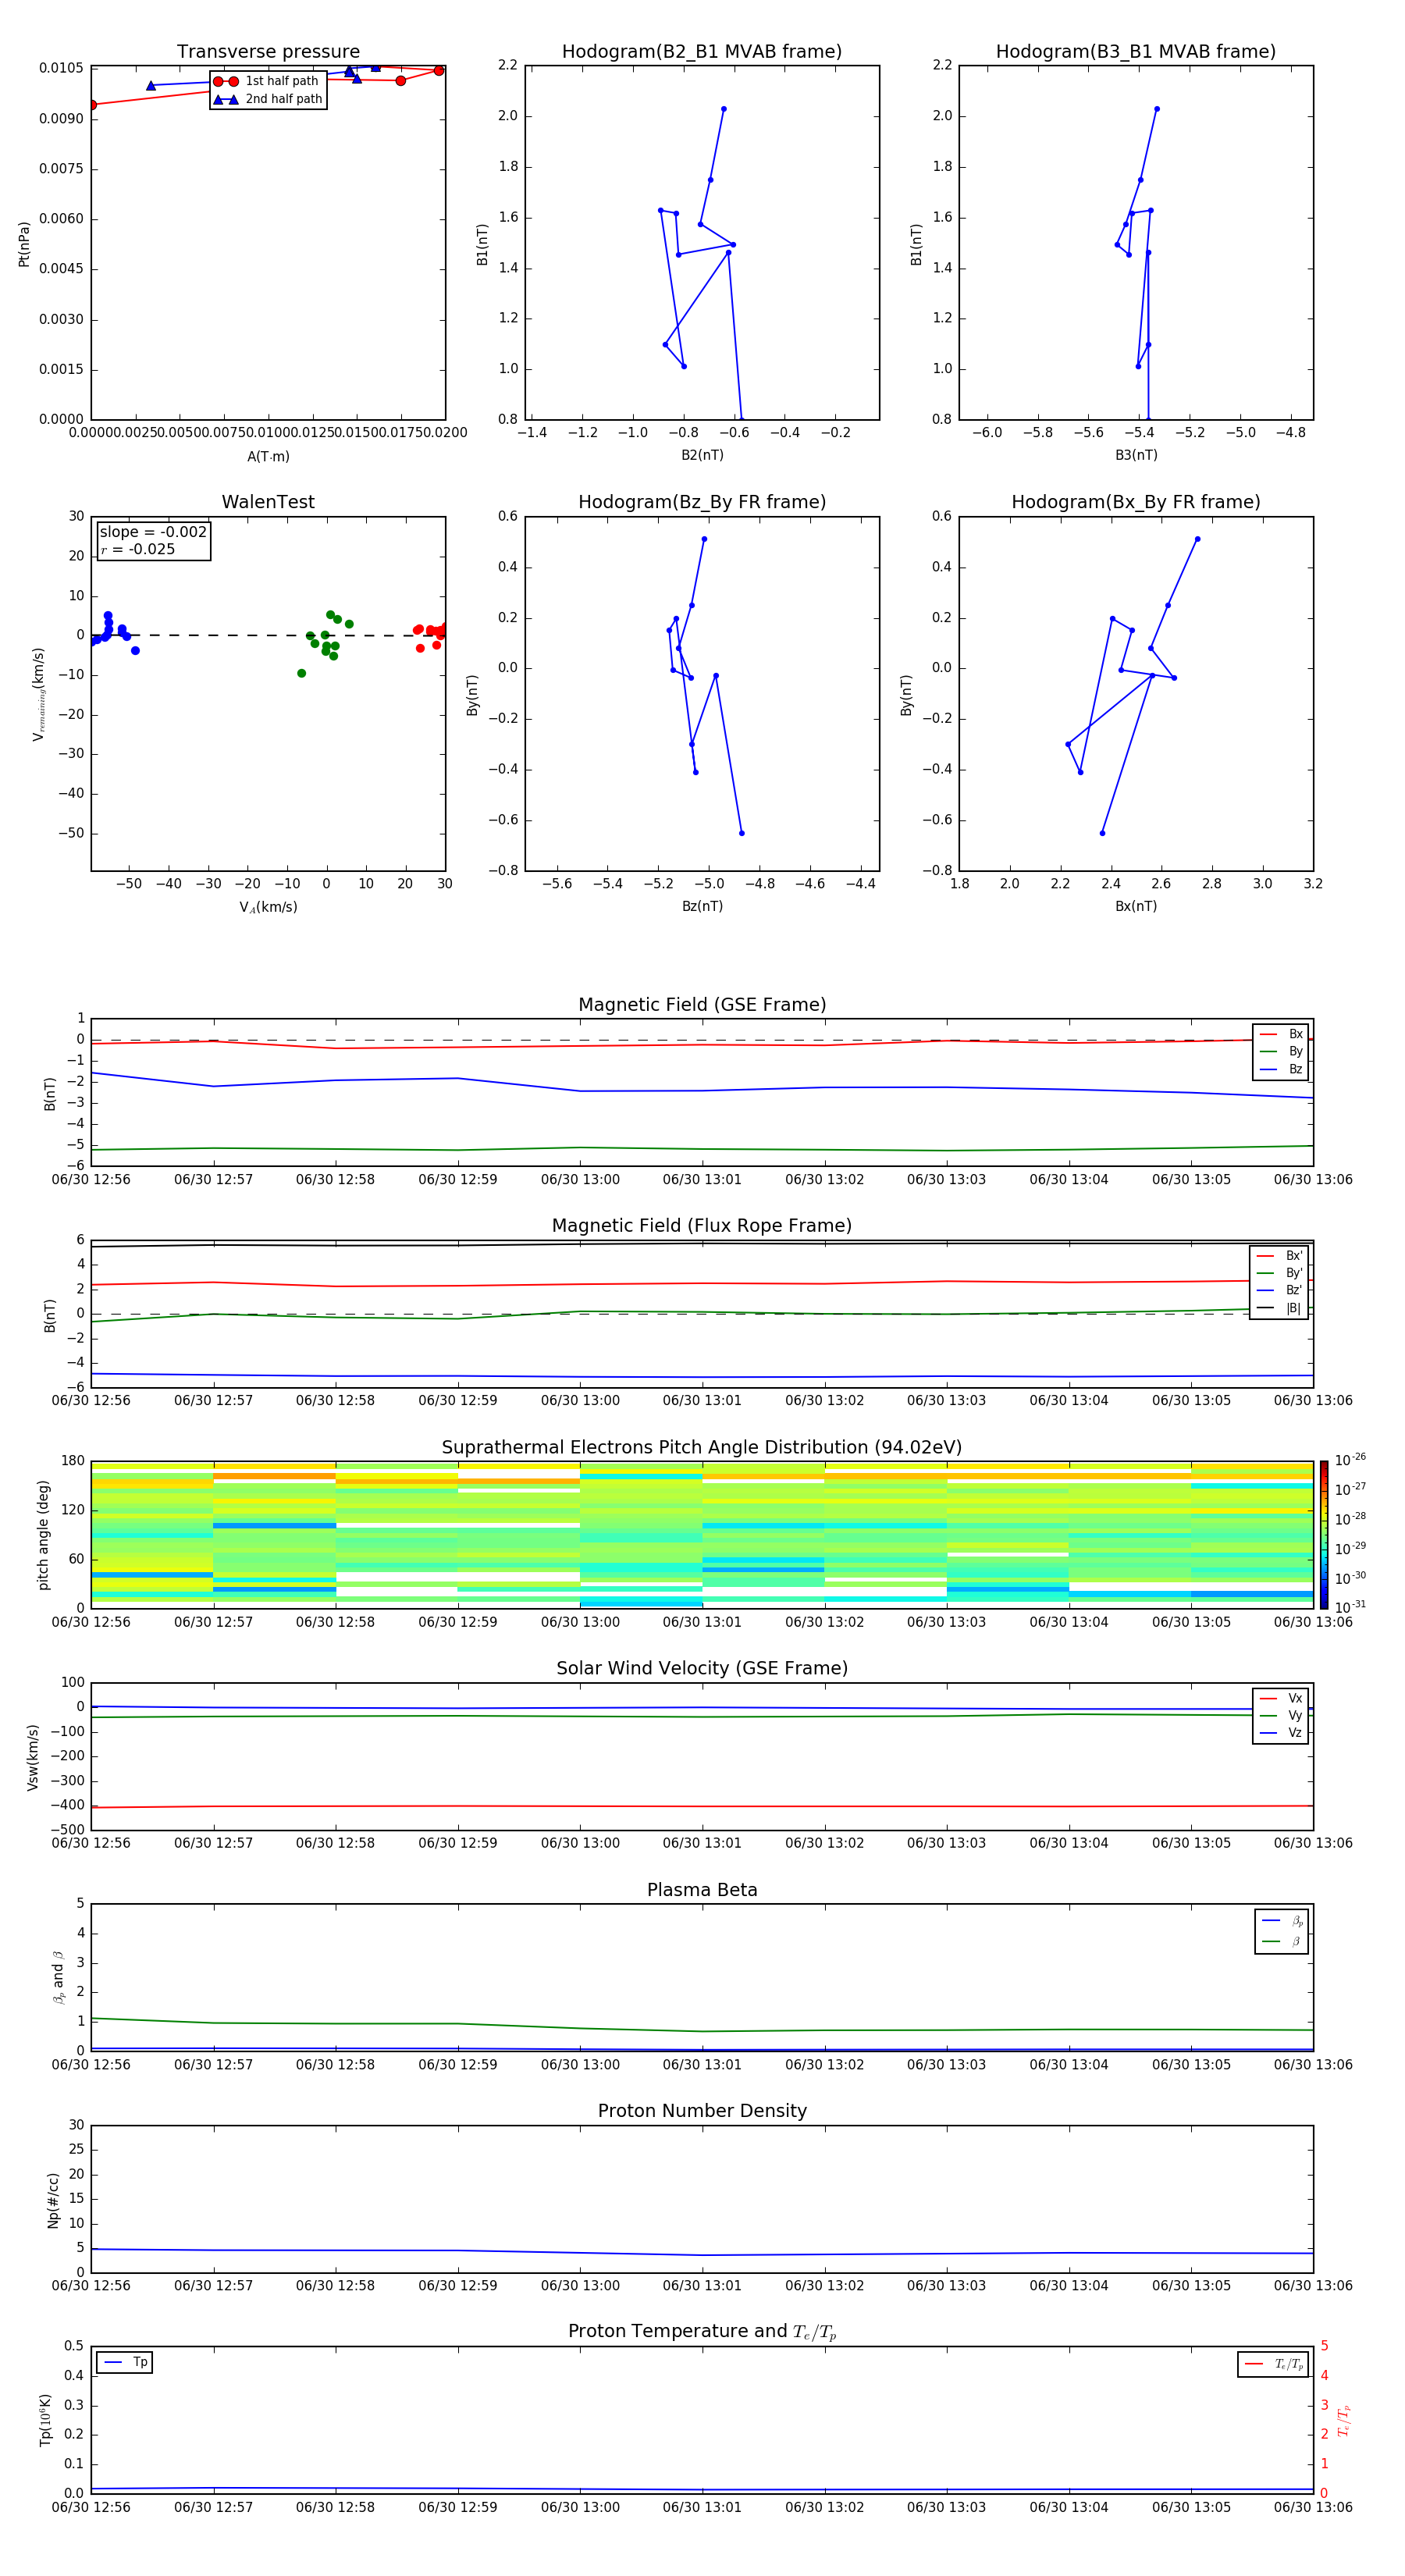The width and height of the screenshot is (1405, 2576).
Task: Click Vz in the solar wind legend
Action: pyautogui.click(x=1281, y=1733)
